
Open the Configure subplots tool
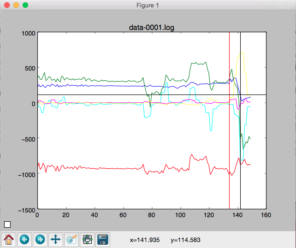click(87, 240)
